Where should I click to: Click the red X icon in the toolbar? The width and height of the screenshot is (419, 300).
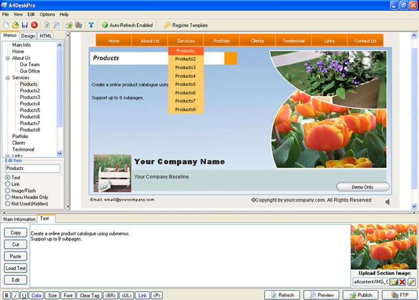pyautogui.click(x=34, y=25)
